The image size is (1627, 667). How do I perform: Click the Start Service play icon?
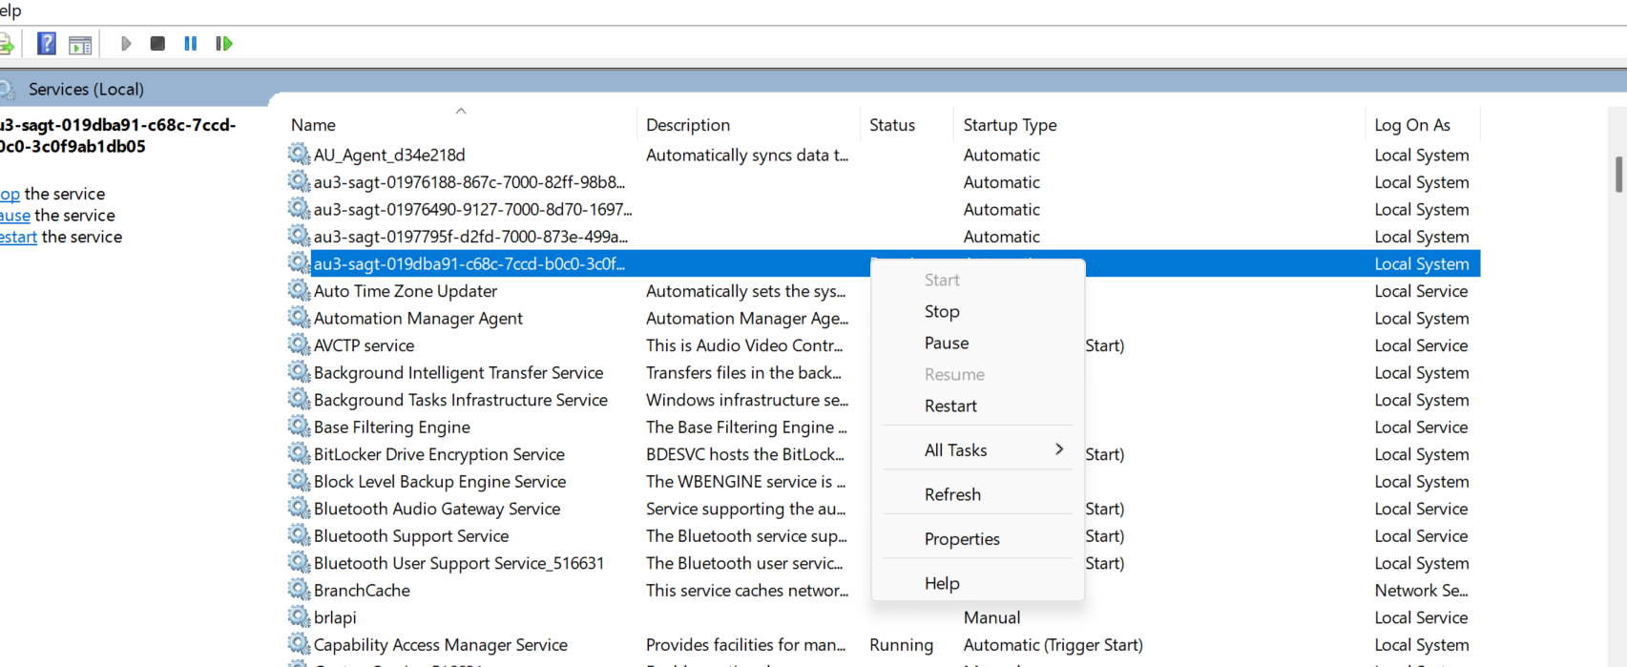tap(125, 43)
